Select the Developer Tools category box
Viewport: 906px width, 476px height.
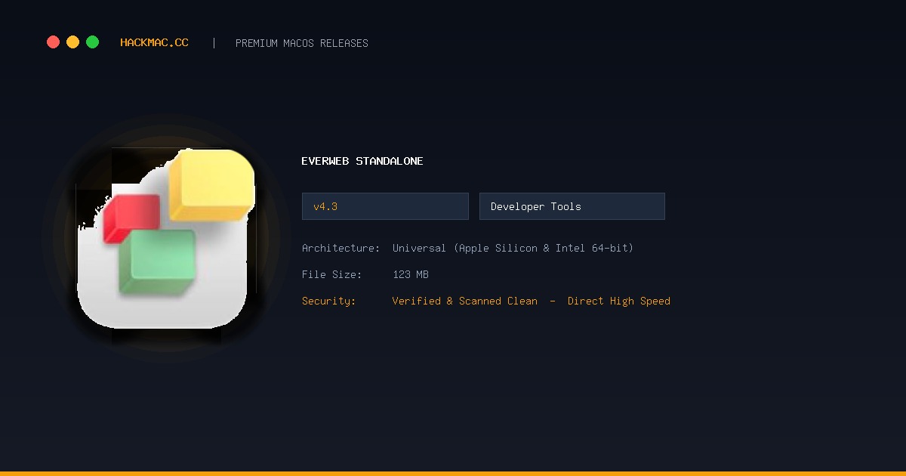(572, 206)
